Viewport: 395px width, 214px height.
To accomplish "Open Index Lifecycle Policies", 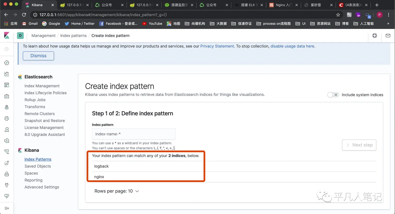I will point(45,93).
